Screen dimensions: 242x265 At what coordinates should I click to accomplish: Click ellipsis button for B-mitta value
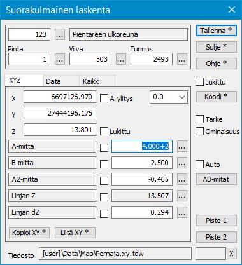[182, 163]
